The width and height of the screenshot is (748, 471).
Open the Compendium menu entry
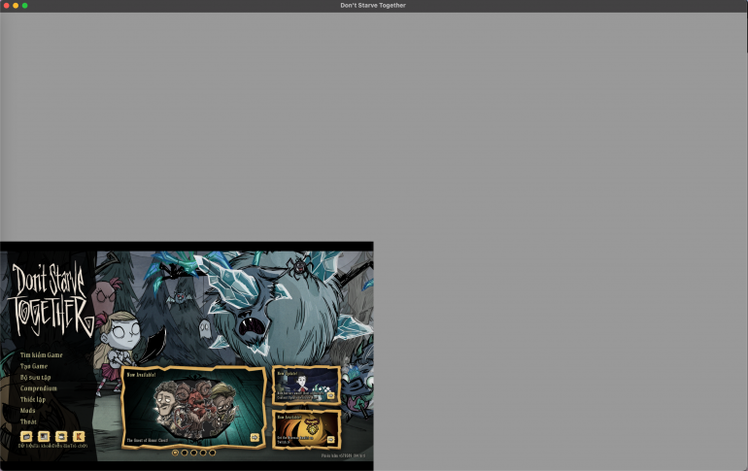39,388
